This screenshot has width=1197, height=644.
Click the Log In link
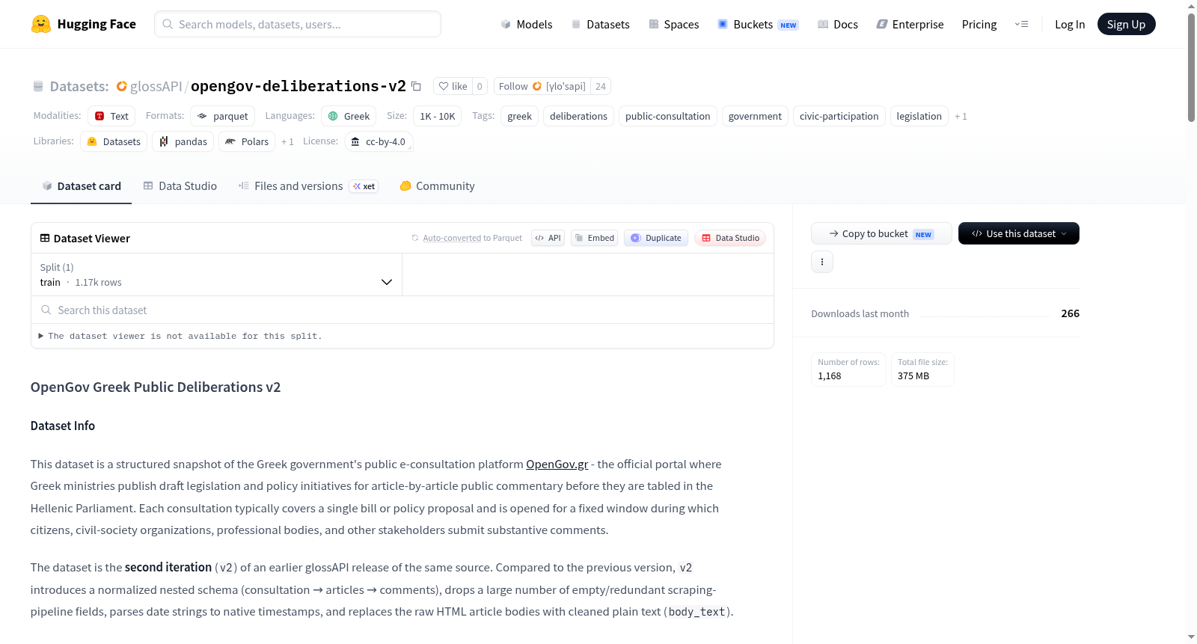pyautogui.click(x=1070, y=24)
